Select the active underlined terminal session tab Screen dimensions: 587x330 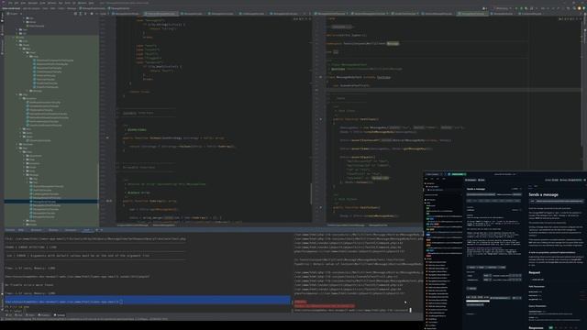tap(87, 230)
